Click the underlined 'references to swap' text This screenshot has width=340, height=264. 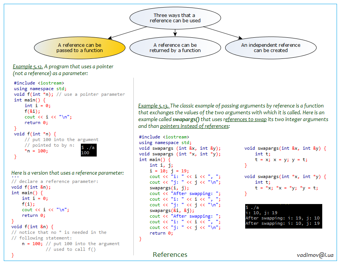[x=245, y=120]
